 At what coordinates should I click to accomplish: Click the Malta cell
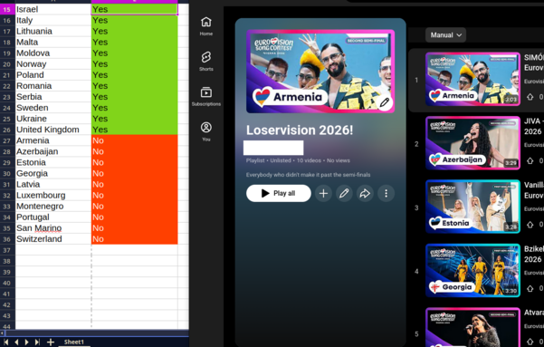(53, 42)
